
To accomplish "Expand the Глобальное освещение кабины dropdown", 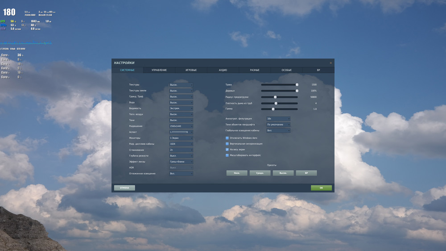I will (278, 130).
